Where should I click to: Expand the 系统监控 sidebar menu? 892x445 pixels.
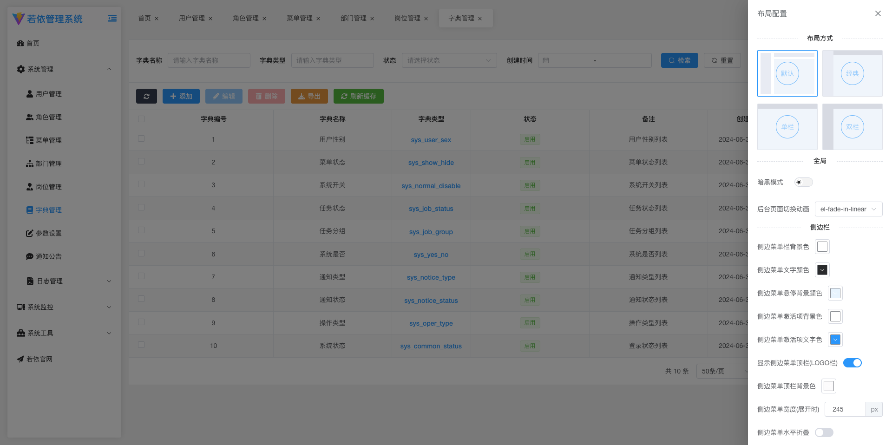click(64, 307)
